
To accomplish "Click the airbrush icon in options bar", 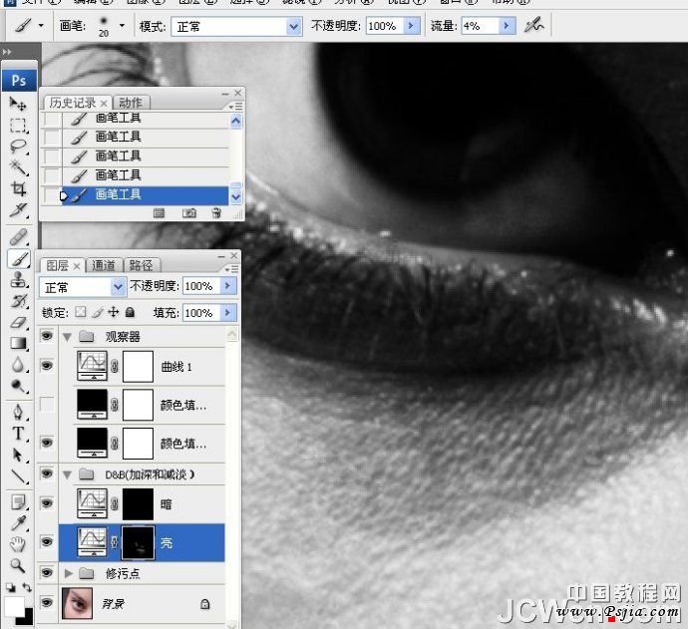I will click(535, 26).
